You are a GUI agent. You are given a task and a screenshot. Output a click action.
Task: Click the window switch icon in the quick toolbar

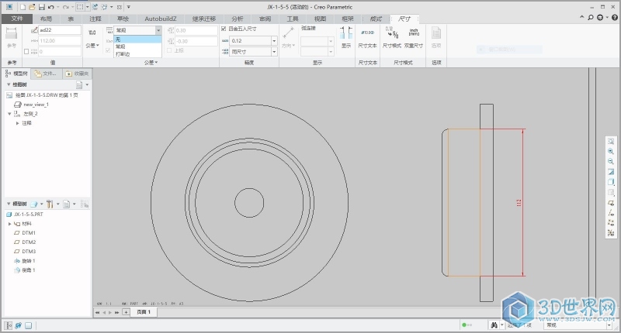pos(105,7)
